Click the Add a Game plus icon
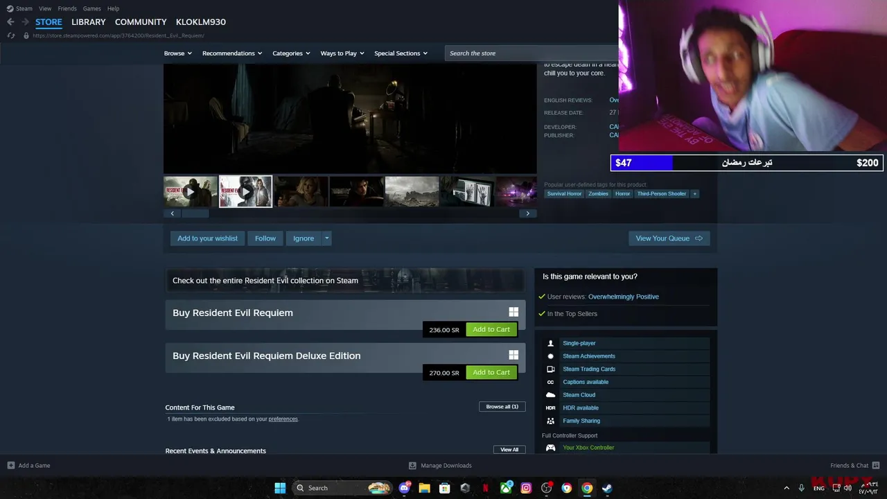887x499 pixels. pyautogui.click(x=10, y=466)
